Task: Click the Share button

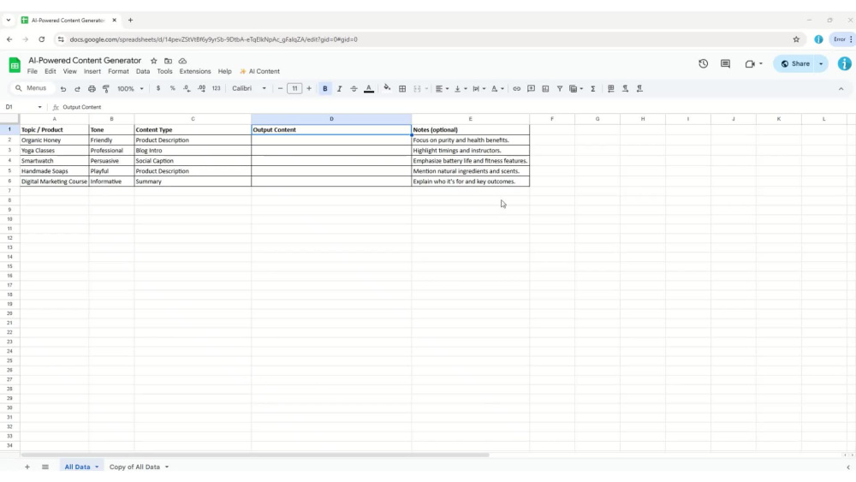Action: pyautogui.click(x=795, y=63)
